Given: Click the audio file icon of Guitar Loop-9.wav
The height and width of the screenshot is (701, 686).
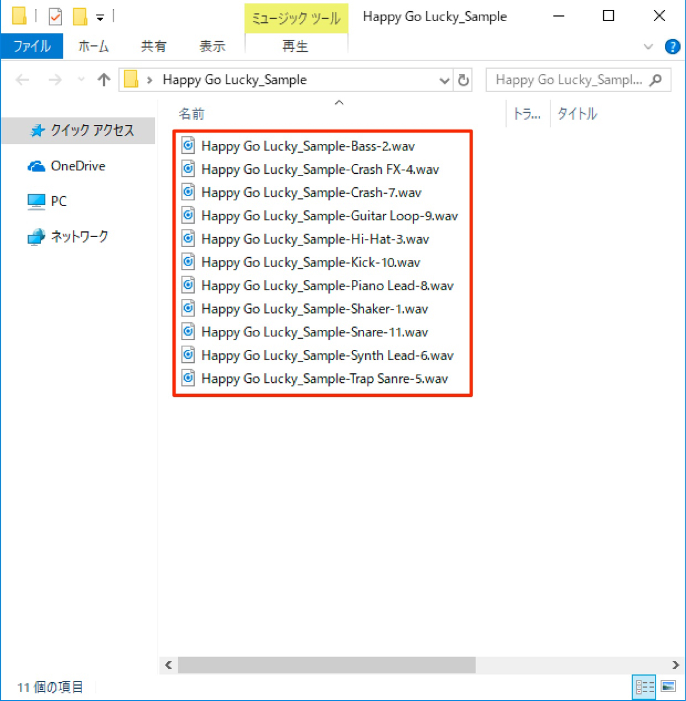Looking at the screenshot, I should tap(188, 215).
